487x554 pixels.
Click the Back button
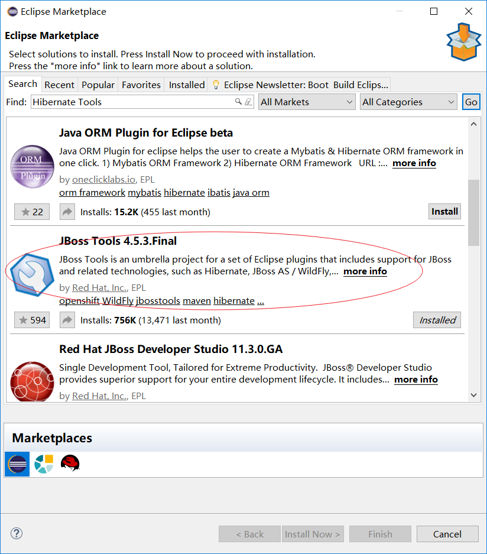tap(249, 534)
